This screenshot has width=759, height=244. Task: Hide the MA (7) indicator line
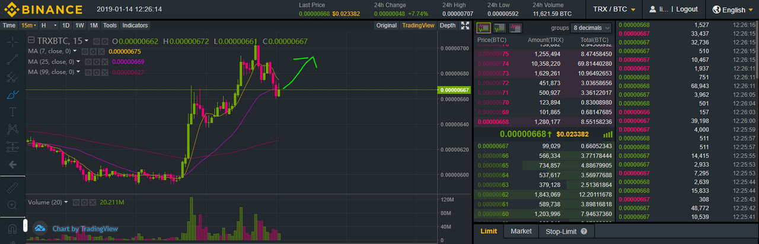point(85,51)
